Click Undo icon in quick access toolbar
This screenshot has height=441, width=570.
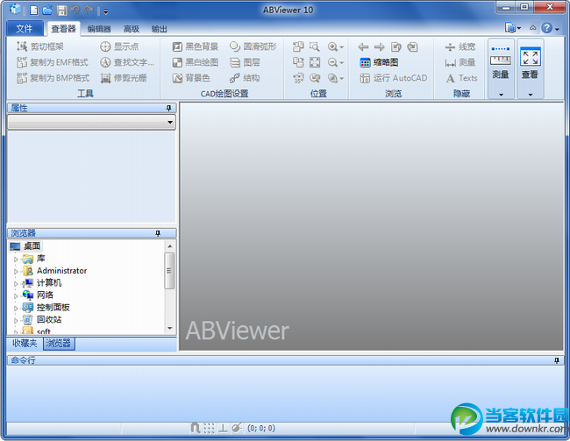tap(75, 10)
